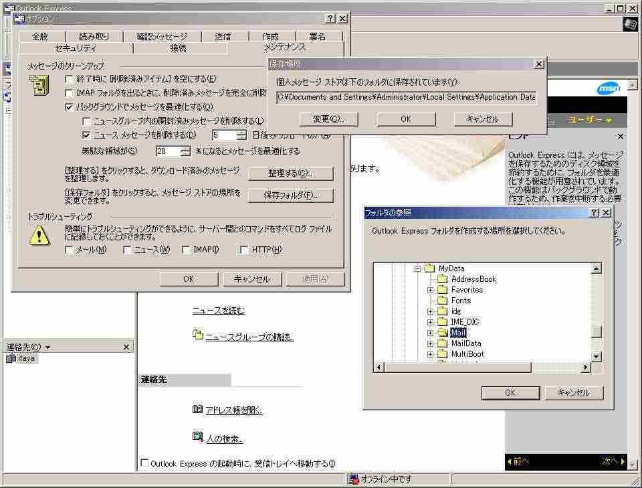Switch to the 送信 tab
The width and height of the screenshot is (642, 488).
coord(223,36)
